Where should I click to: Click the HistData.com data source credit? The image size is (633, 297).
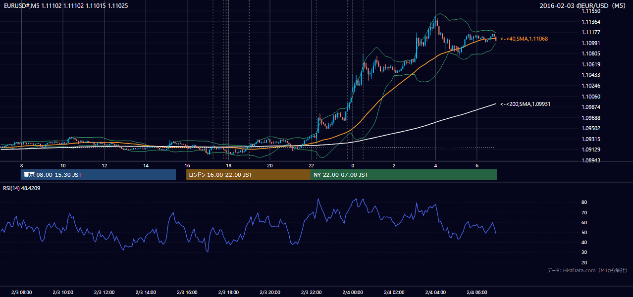[587, 270]
